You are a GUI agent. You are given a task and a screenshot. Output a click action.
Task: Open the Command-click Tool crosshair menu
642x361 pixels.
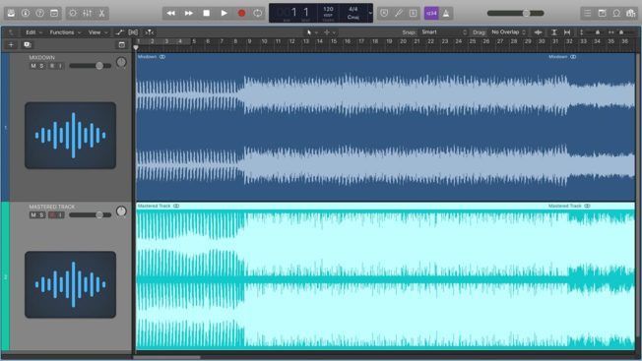click(330, 32)
